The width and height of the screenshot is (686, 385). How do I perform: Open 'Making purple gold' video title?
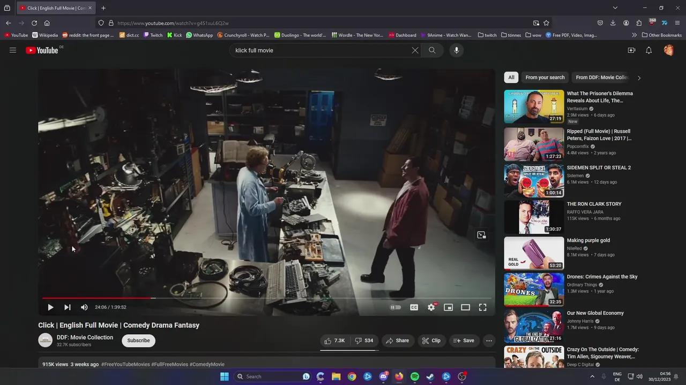pyautogui.click(x=588, y=241)
